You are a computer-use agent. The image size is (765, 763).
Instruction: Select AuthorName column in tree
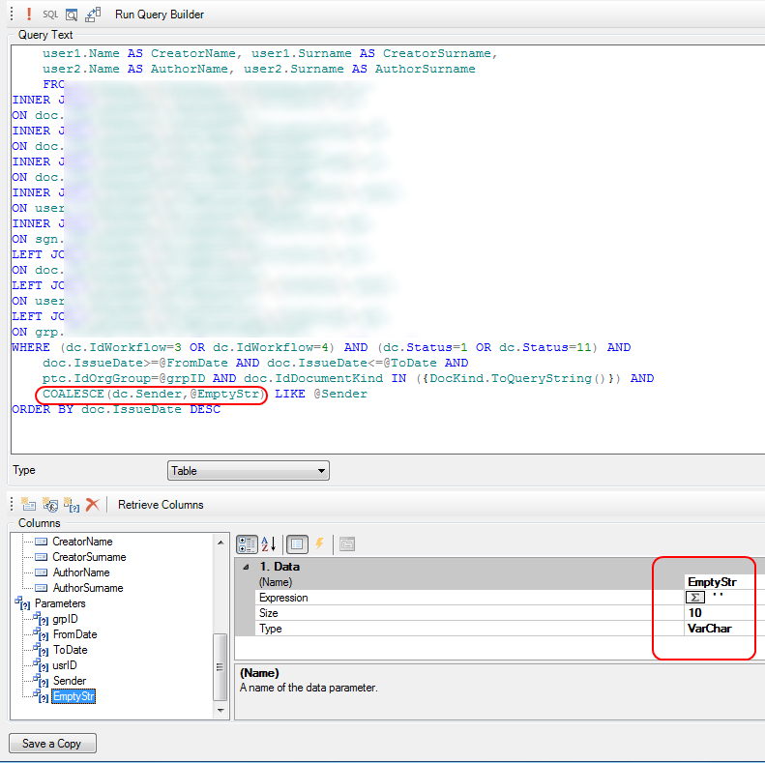click(x=81, y=572)
